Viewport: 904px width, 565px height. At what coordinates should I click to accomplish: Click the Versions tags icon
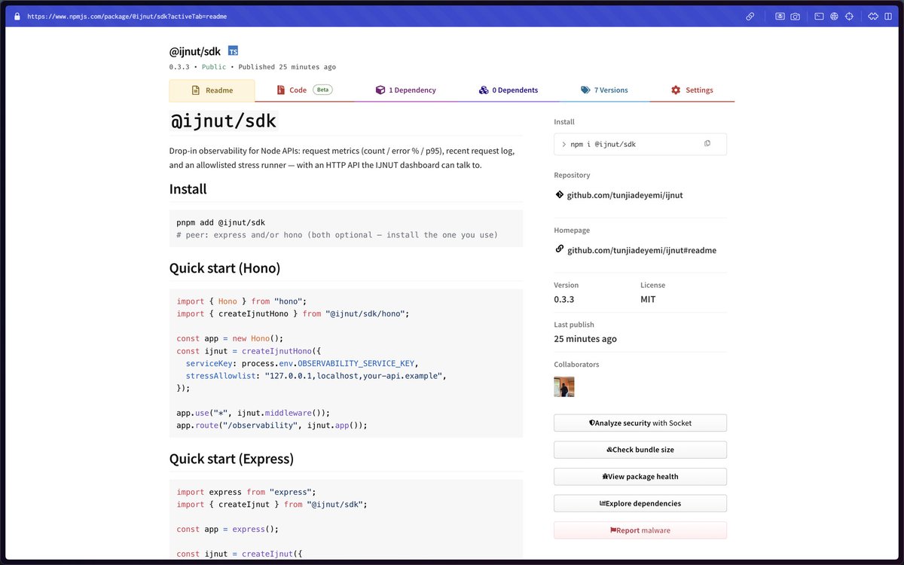[x=585, y=90]
